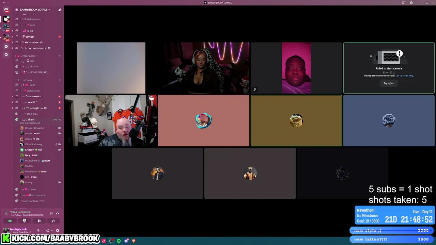Open TikTok app in taskbar
This screenshot has height=245, width=436.
click(x=104, y=241)
